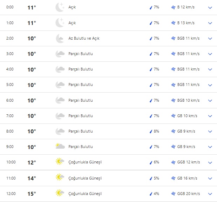Open details for the 6:00 forecast row
Image resolution: width=217 pixels, height=202 pixels.
[x=210, y=101]
